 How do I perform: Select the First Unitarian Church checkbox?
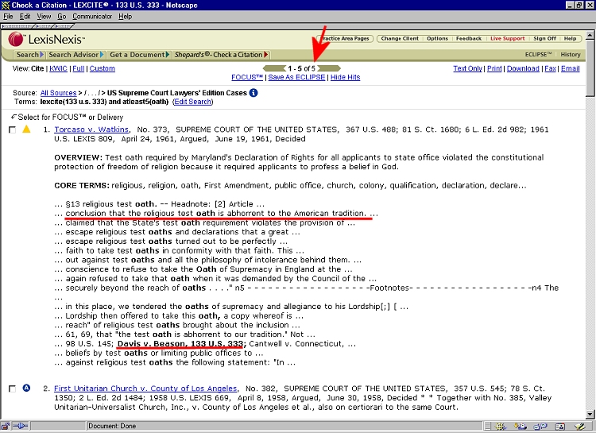pos(12,389)
